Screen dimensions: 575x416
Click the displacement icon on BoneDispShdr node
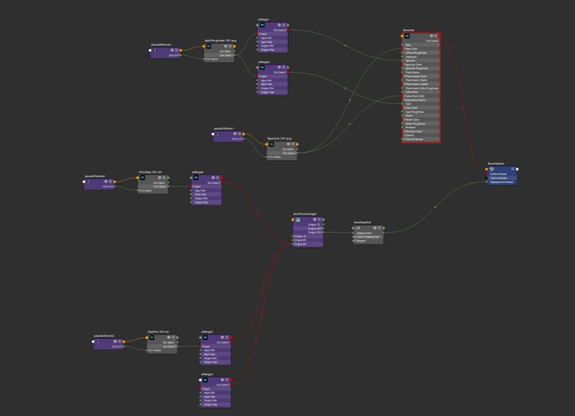coord(358,228)
